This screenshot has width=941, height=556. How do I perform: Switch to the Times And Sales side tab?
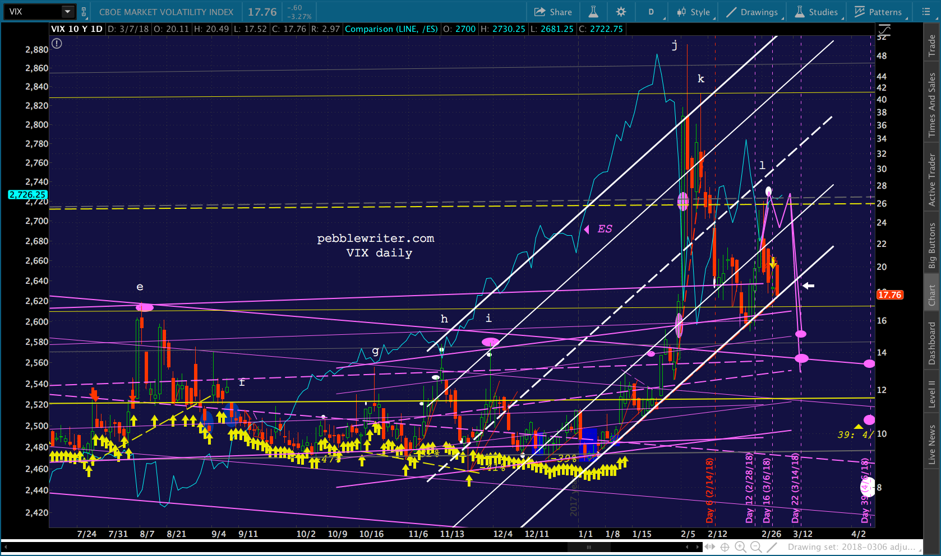coord(932,105)
